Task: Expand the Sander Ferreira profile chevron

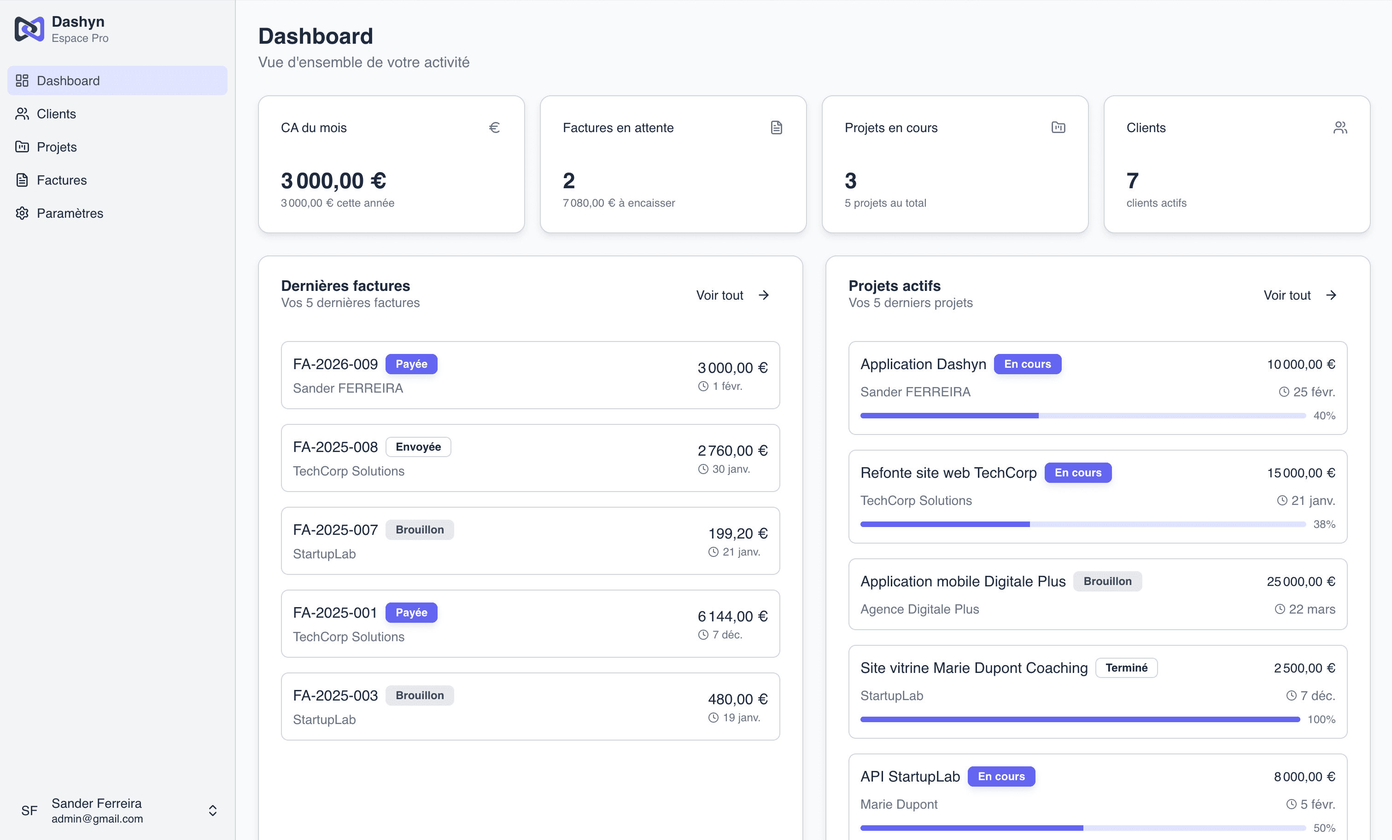Action: click(213, 811)
